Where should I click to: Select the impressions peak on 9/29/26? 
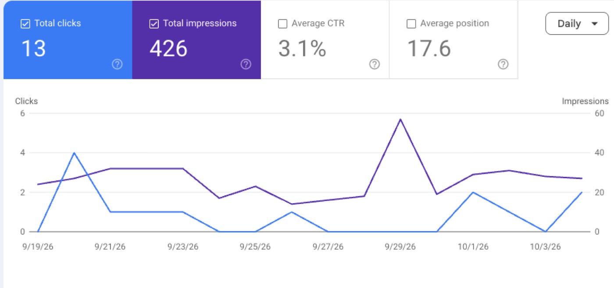point(400,119)
